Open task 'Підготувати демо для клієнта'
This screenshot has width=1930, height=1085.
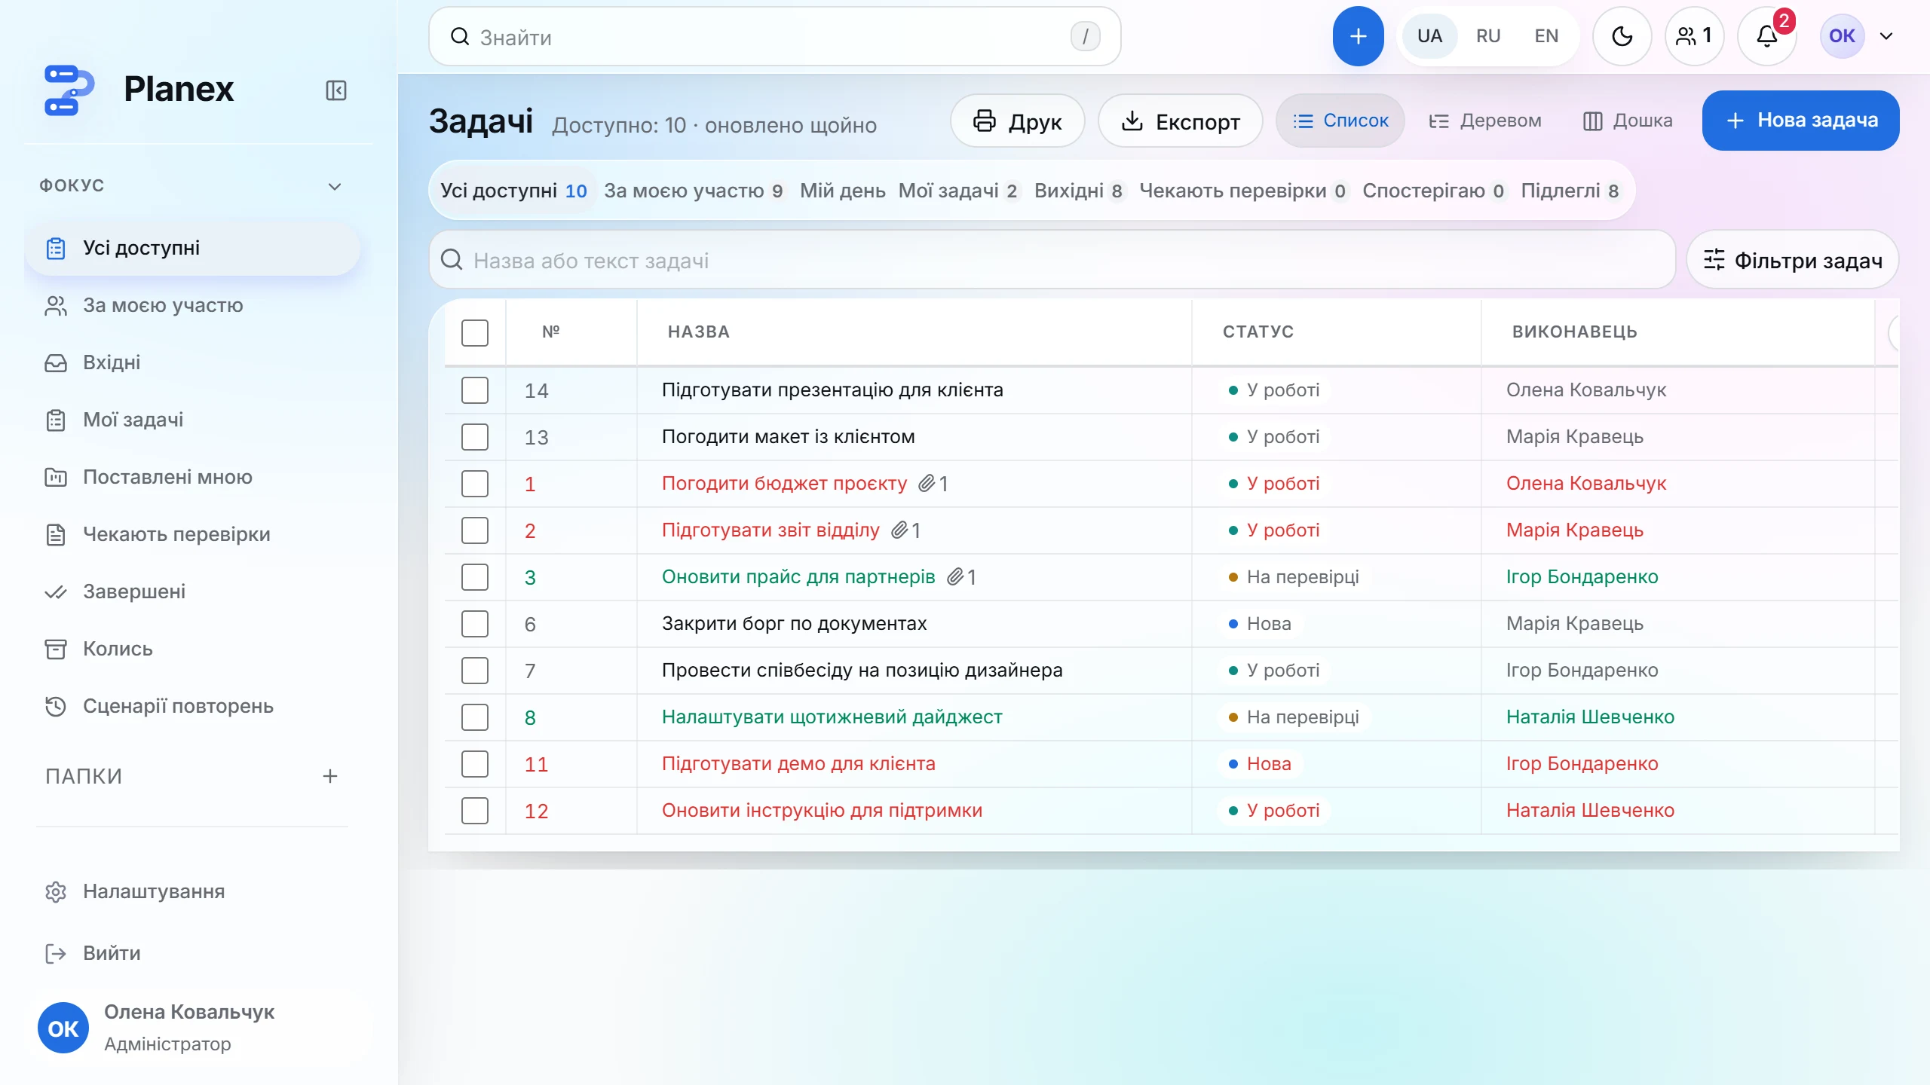[798, 764]
